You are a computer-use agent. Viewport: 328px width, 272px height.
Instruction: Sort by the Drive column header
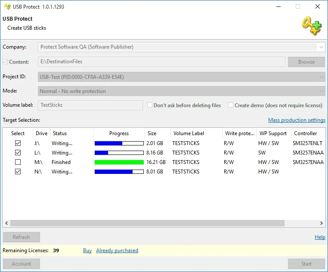coord(42,133)
